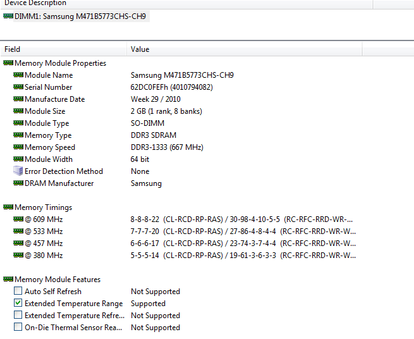Click the @ 533 MHz row icon
The height and width of the screenshot is (339, 414).
[x=18, y=231]
